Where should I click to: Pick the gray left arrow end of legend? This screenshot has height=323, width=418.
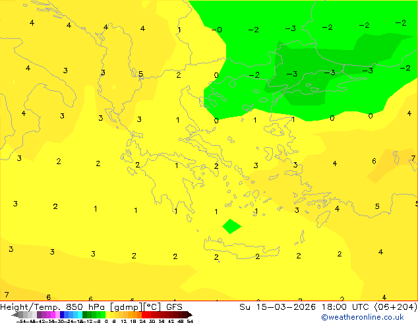15,315
